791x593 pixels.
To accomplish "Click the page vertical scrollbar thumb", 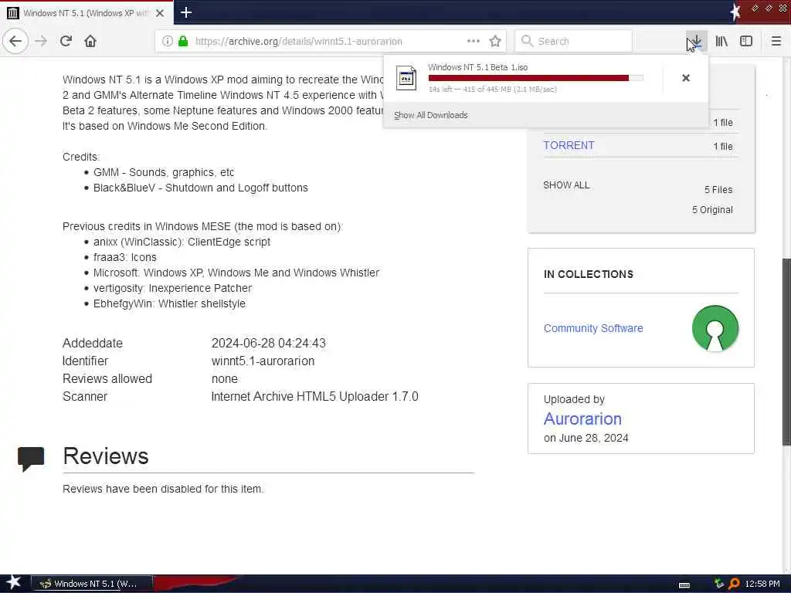I will (x=786, y=352).
